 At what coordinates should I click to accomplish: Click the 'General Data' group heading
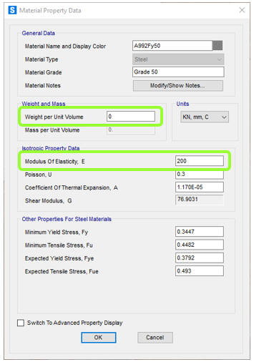(x=39, y=33)
